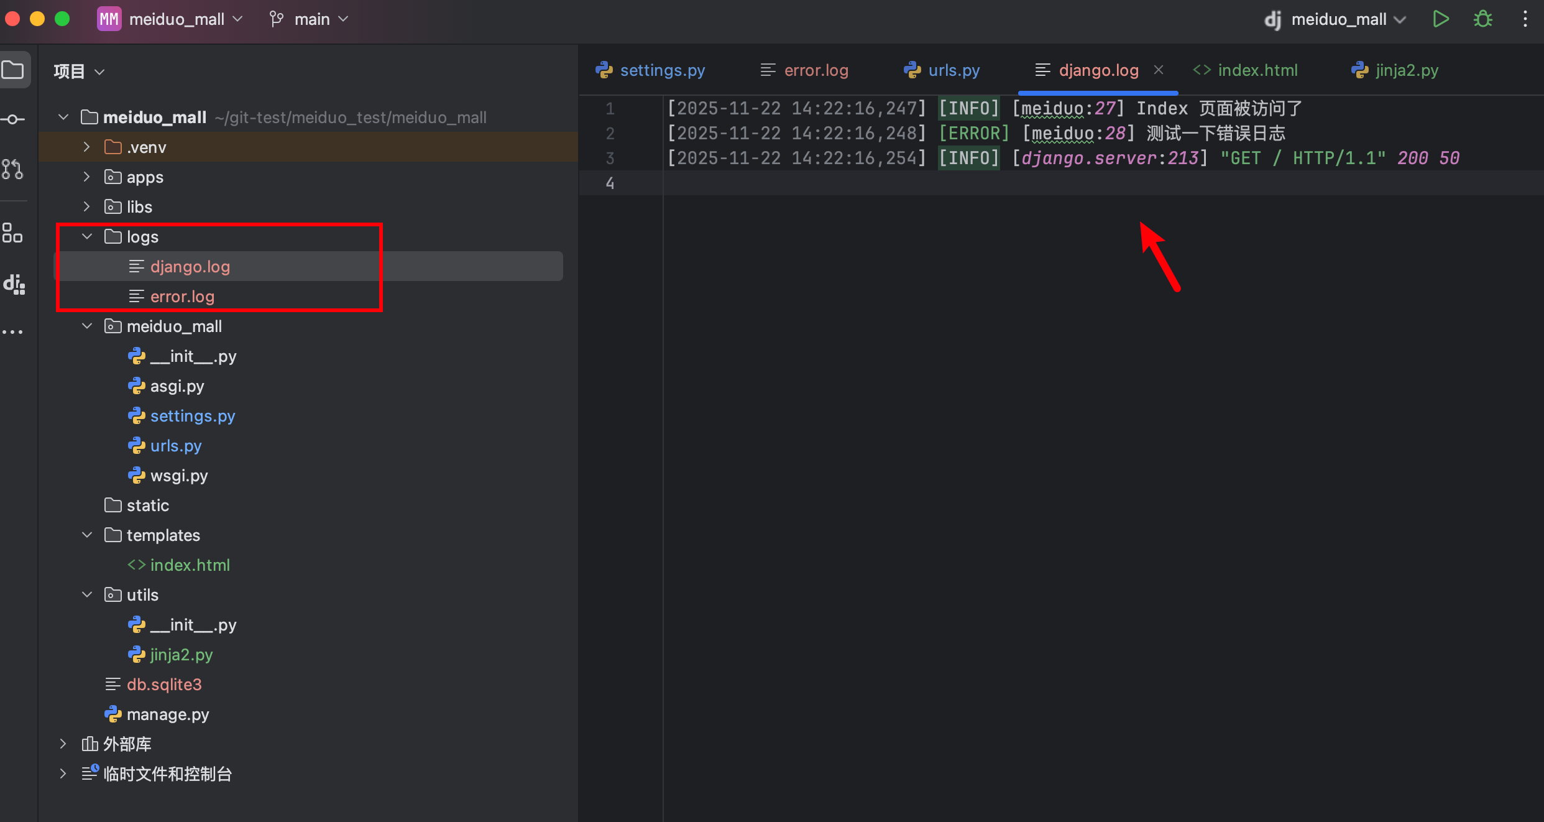1544x822 pixels.
Task: Open the vertical three-dot more actions menu
Action: tap(1525, 19)
